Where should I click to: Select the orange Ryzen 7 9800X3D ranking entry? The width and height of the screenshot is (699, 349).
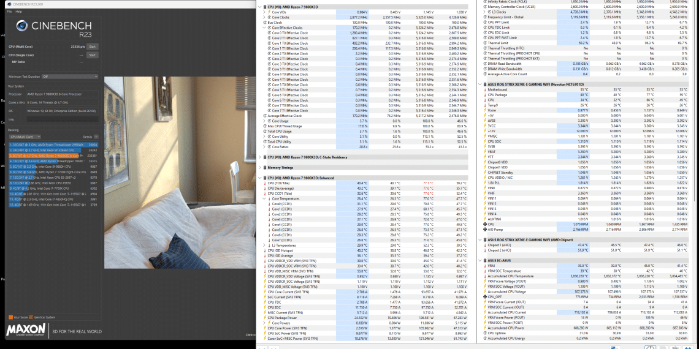tap(53, 156)
